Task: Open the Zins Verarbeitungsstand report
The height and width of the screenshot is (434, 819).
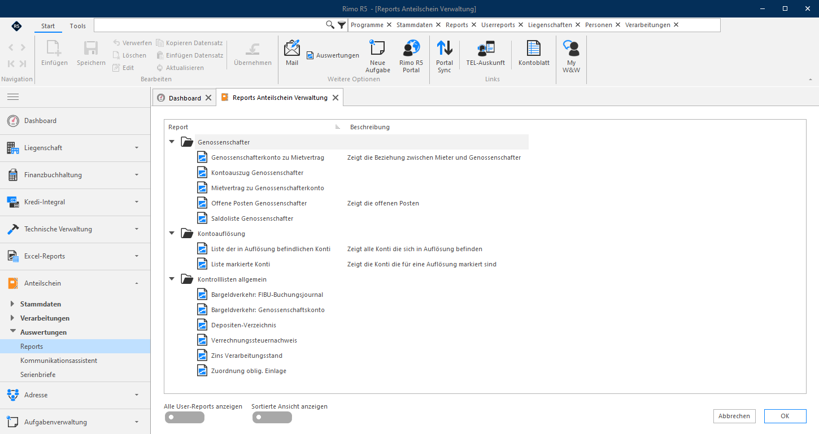Action: coord(246,356)
